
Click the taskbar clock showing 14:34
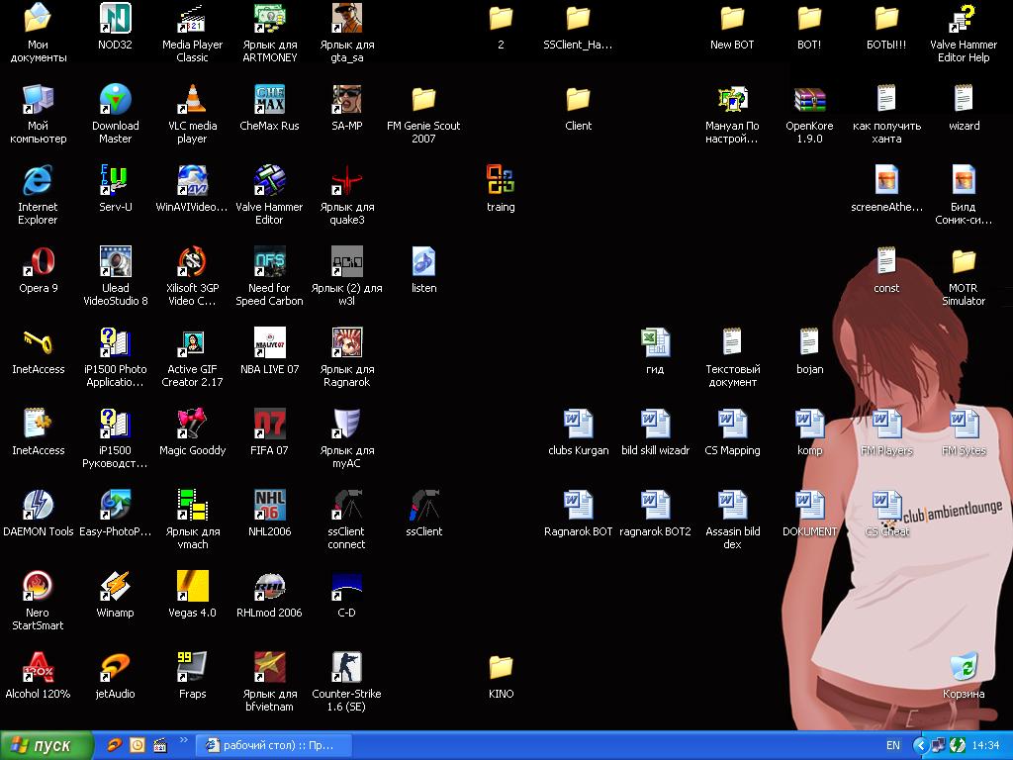pyautogui.click(x=985, y=745)
